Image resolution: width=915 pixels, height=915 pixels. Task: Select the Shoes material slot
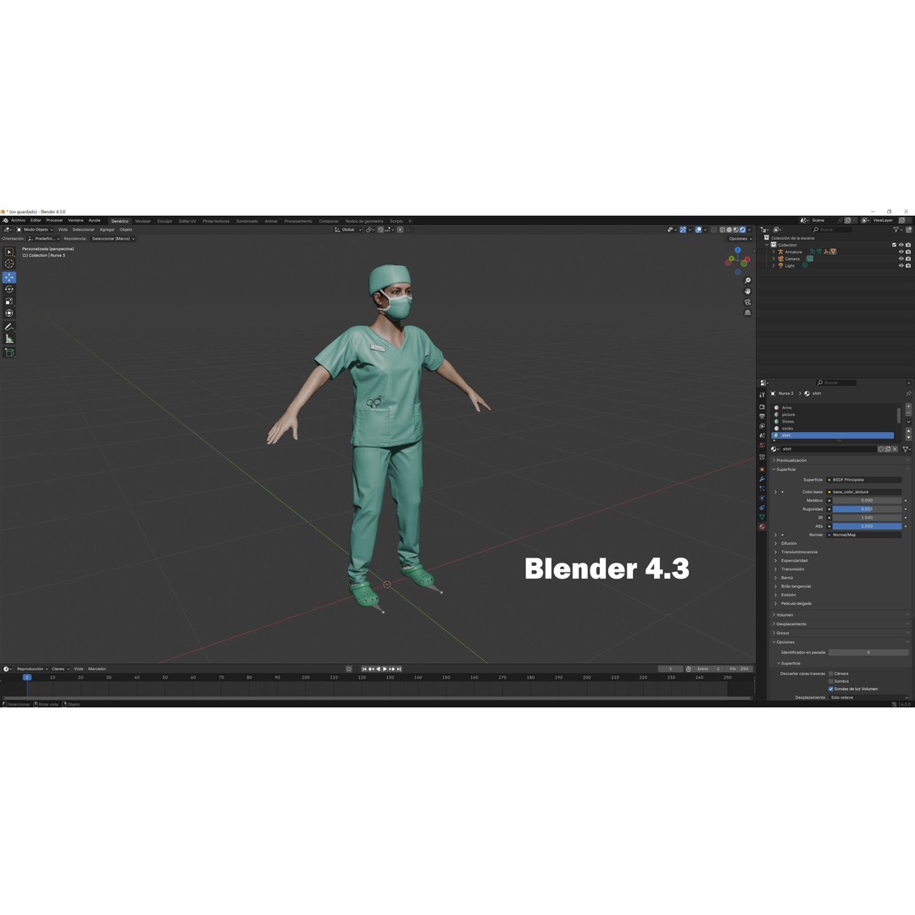click(834, 421)
